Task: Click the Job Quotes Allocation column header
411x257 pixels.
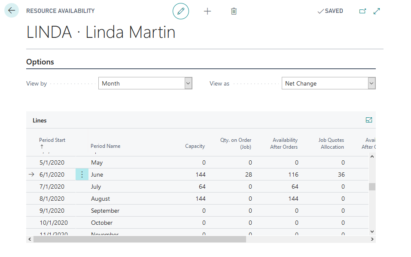Action: pos(331,144)
